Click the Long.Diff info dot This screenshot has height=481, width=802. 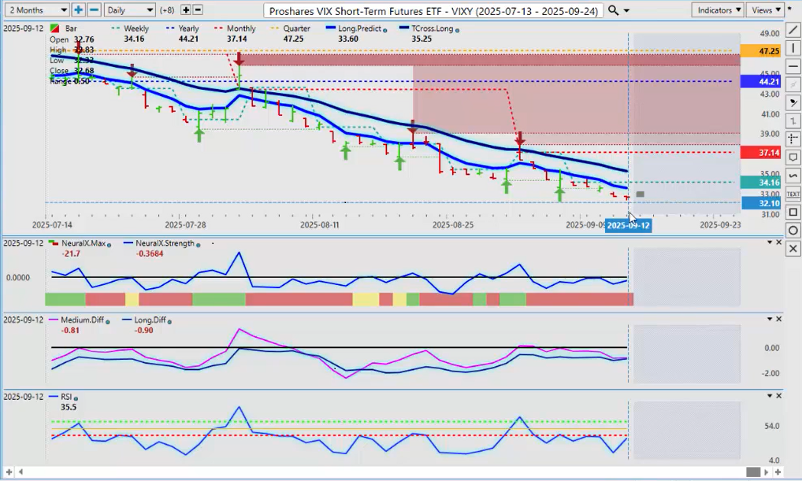pyautogui.click(x=169, y=321)
